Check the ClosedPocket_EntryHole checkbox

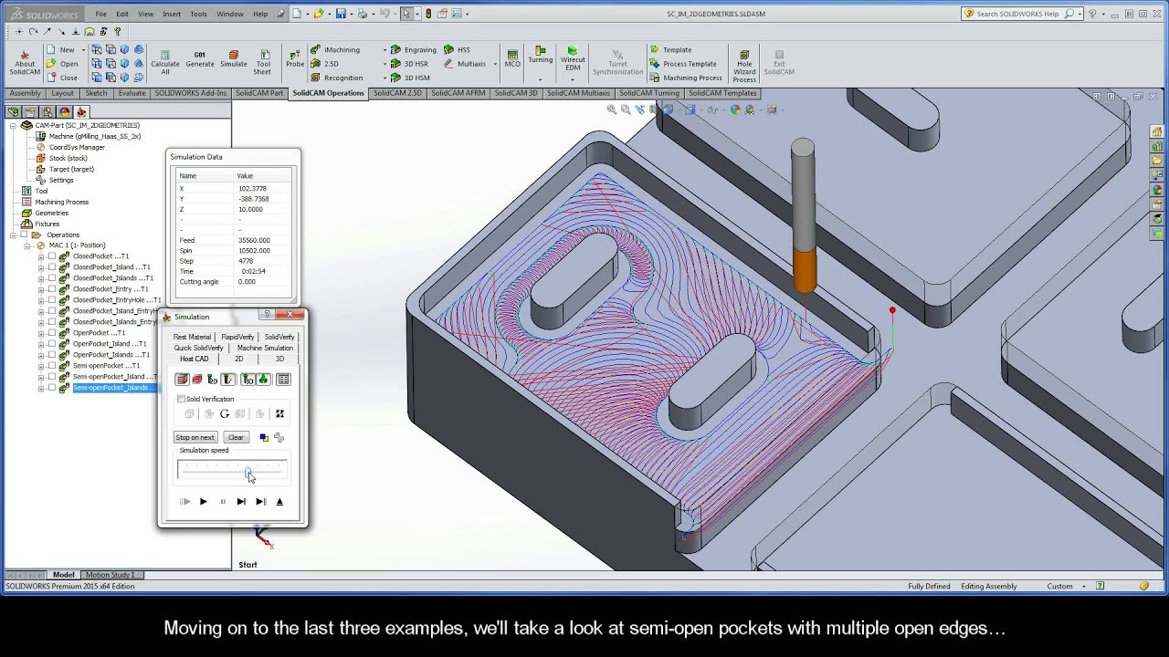(x=51, y=300)
